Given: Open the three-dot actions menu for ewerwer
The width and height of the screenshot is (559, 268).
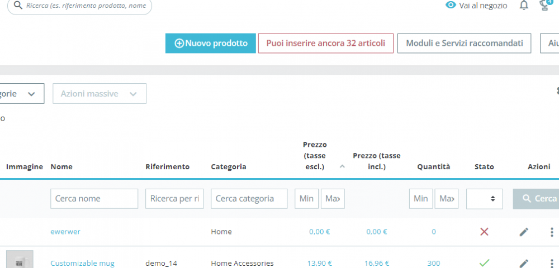Looking at the screenshot, I should (x=551, y=232).
